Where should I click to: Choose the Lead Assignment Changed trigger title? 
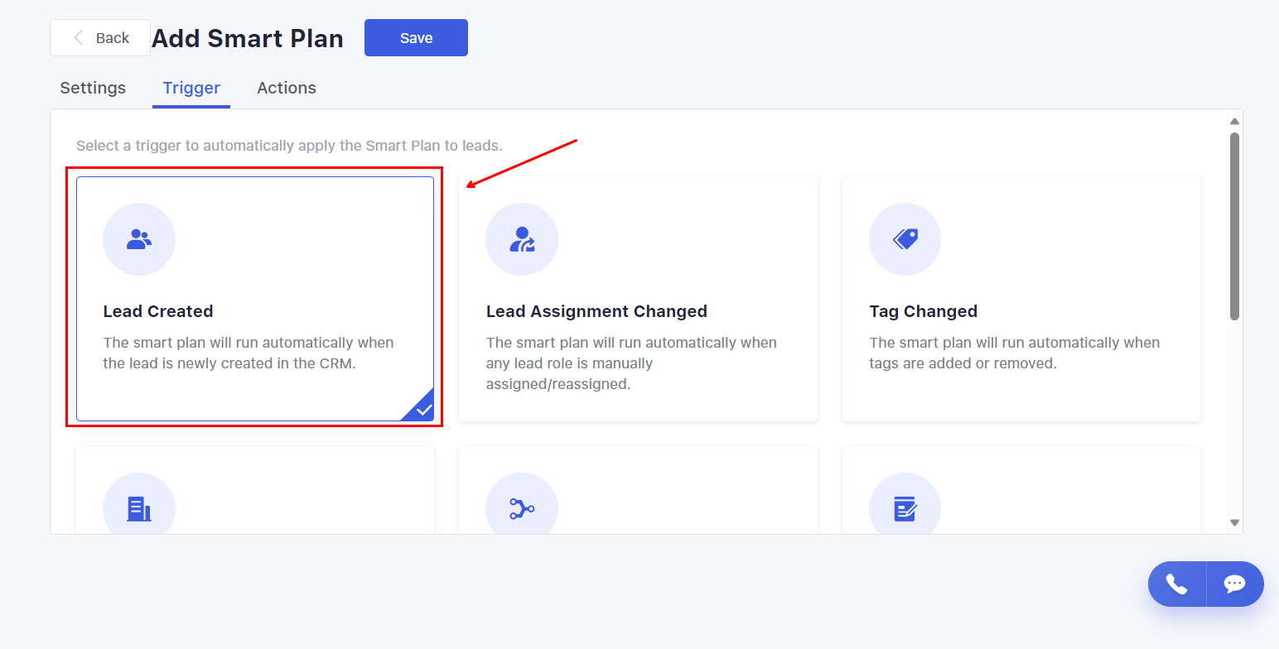pos(596,311)
